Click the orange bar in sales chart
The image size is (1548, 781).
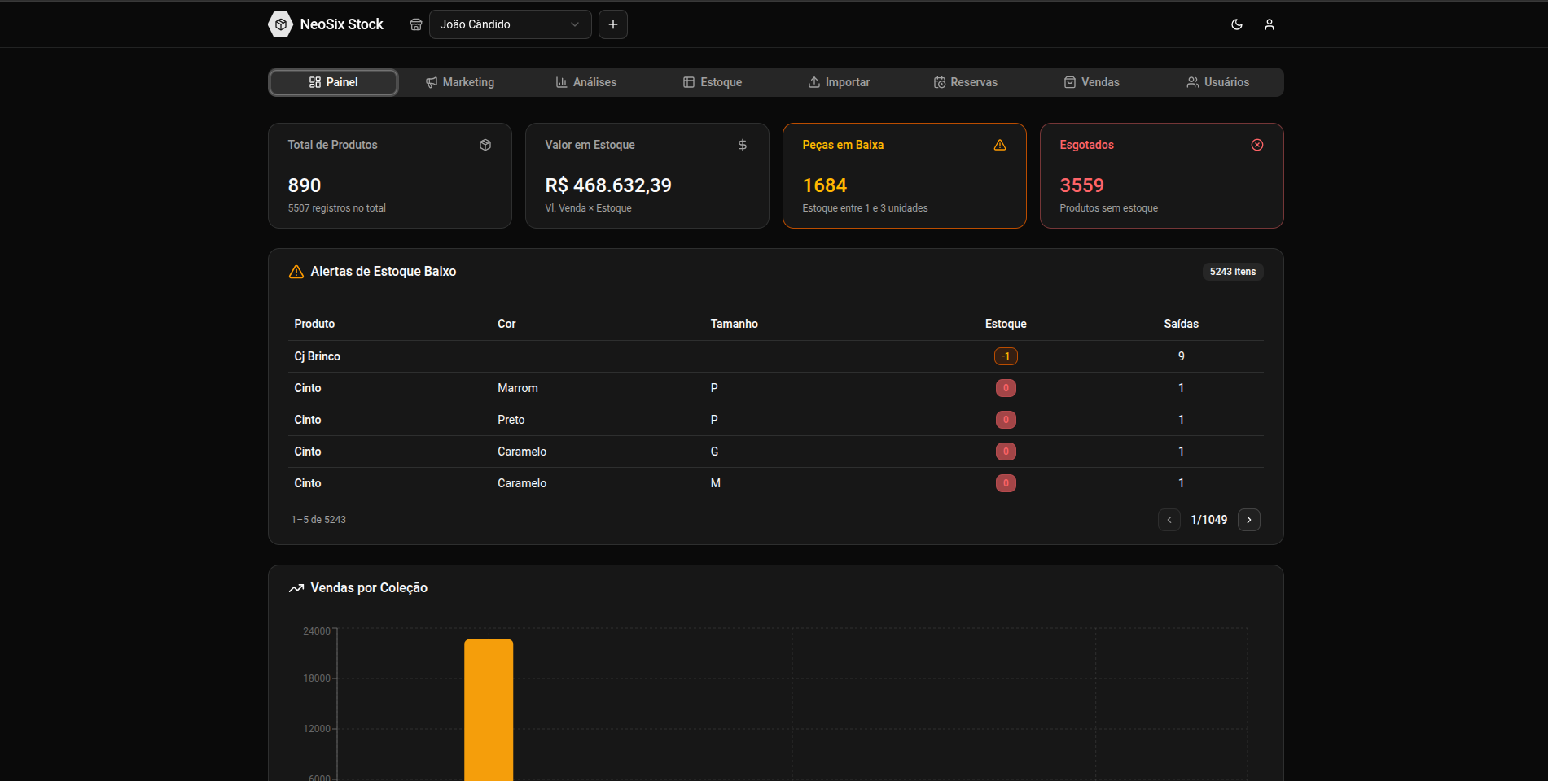tap(489, 710)
